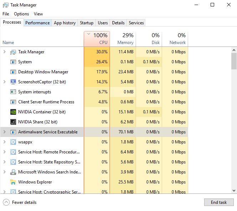Sort processes by Memory column header
This screenshot has height=211, width=237.
click(123, 39)
